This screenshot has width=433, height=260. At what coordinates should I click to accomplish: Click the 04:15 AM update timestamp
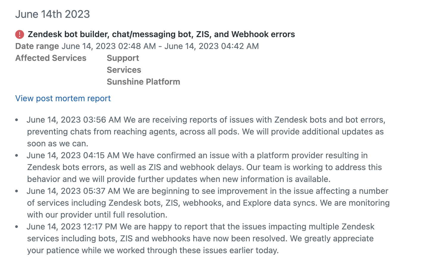point(101,156)
